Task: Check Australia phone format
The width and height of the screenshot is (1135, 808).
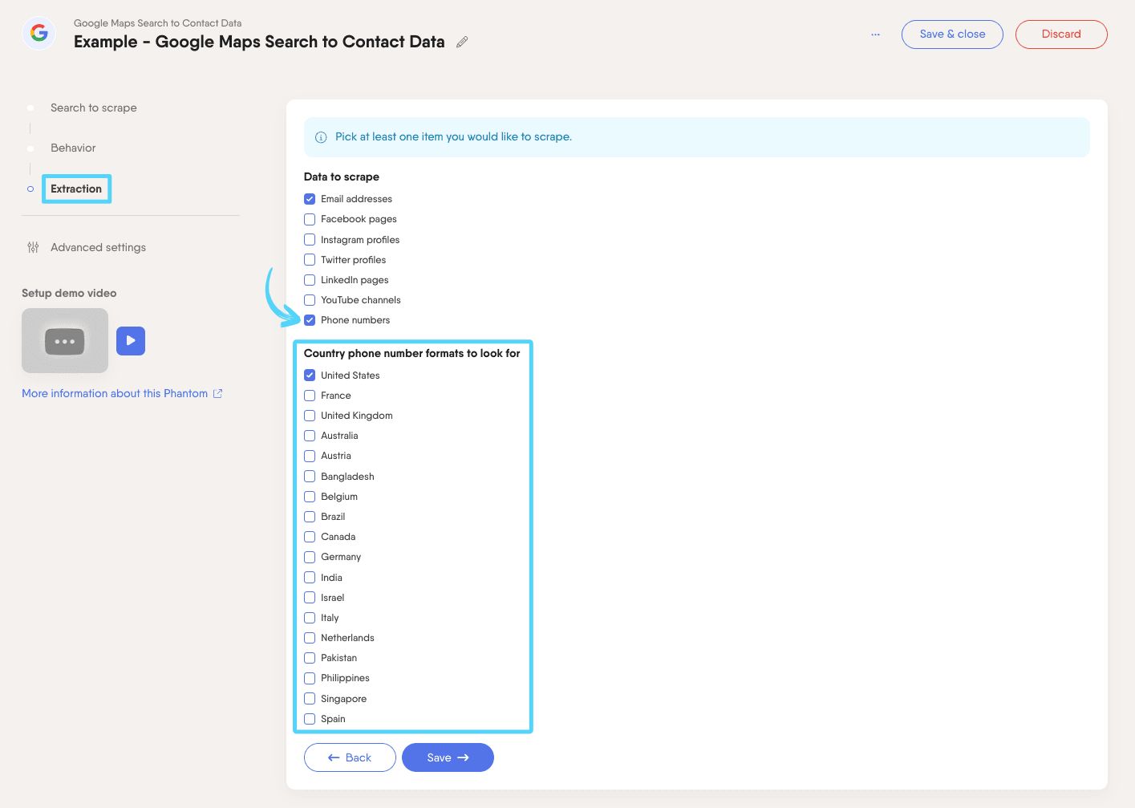Action: click(x=310, y=436)
